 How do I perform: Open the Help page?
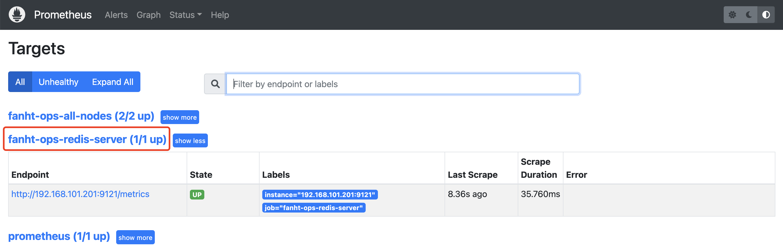[220, 15]
